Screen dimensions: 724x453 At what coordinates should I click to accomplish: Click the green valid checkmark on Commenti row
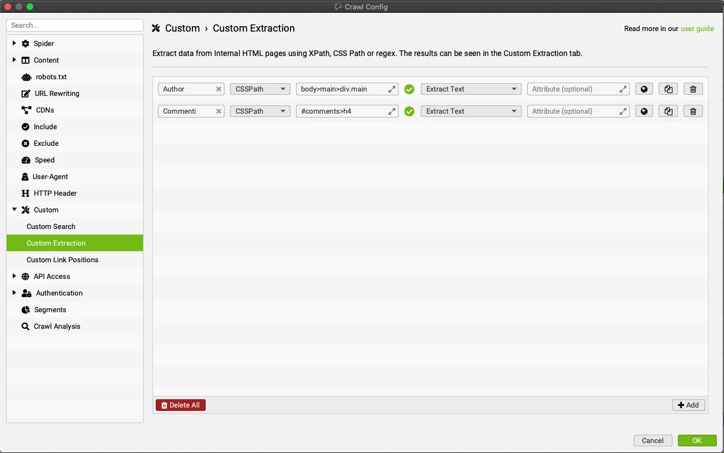click(x=409, y=111)
